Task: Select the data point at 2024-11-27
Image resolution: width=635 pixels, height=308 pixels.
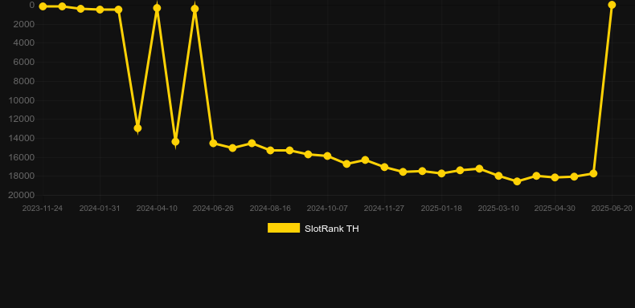Action: tap(384, 167)
